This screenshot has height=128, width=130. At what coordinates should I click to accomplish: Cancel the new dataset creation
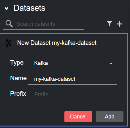click(78, 117)
